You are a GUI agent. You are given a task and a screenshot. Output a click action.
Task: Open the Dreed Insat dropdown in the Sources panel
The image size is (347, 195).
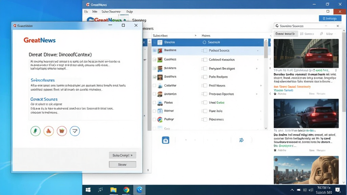(x=285, y=34)
